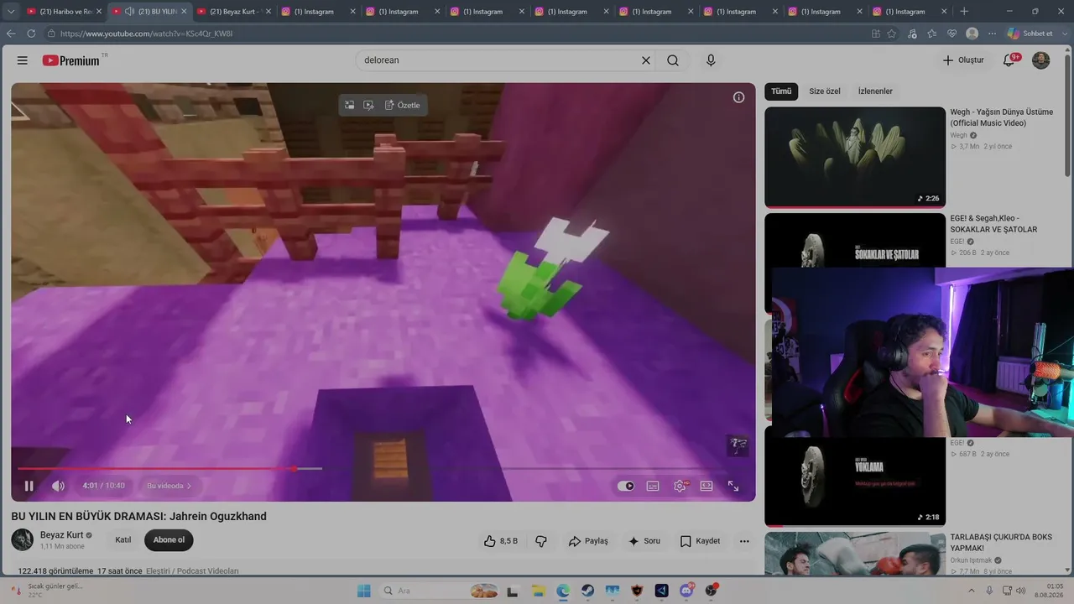Reload the page
Image resolution: width=1074 pixels, height=604 pixels.
[x=31, y=34]
